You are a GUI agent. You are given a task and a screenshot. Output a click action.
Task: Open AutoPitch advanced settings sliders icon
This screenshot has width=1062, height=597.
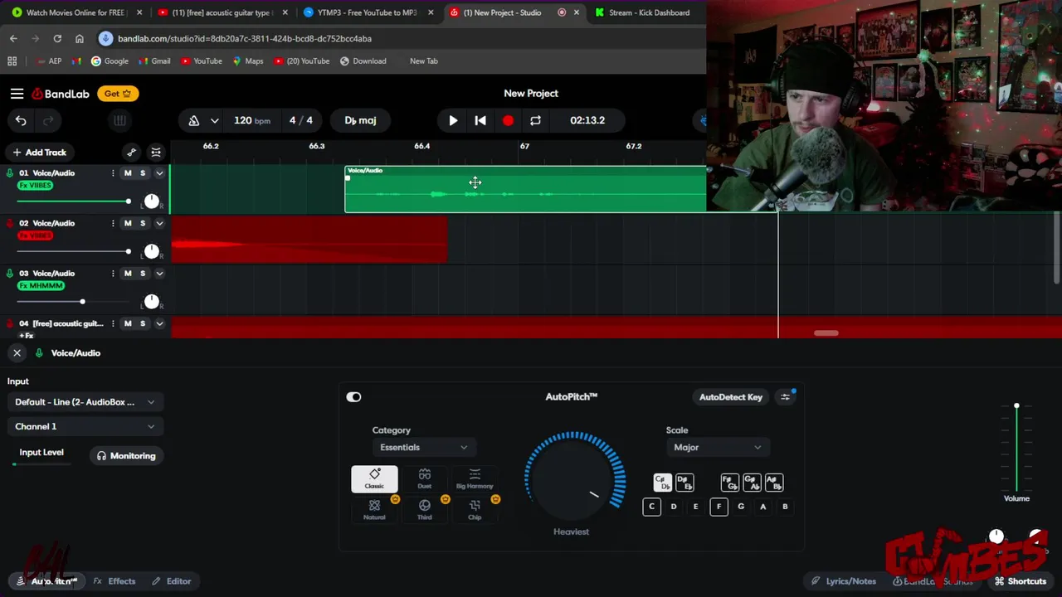785,397
